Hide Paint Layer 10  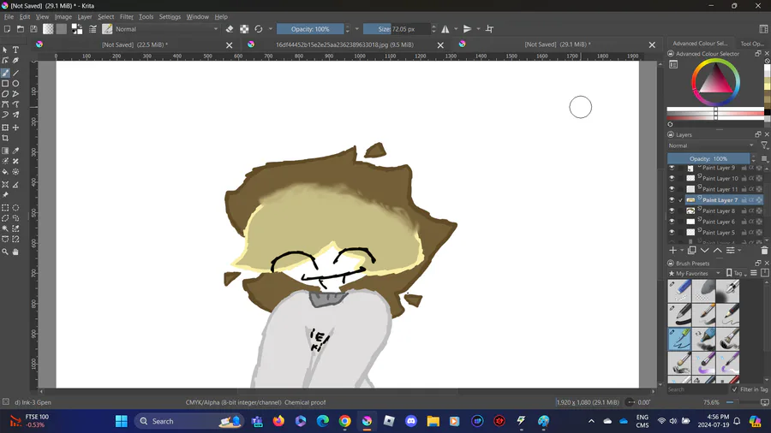[x=672, y=178]
